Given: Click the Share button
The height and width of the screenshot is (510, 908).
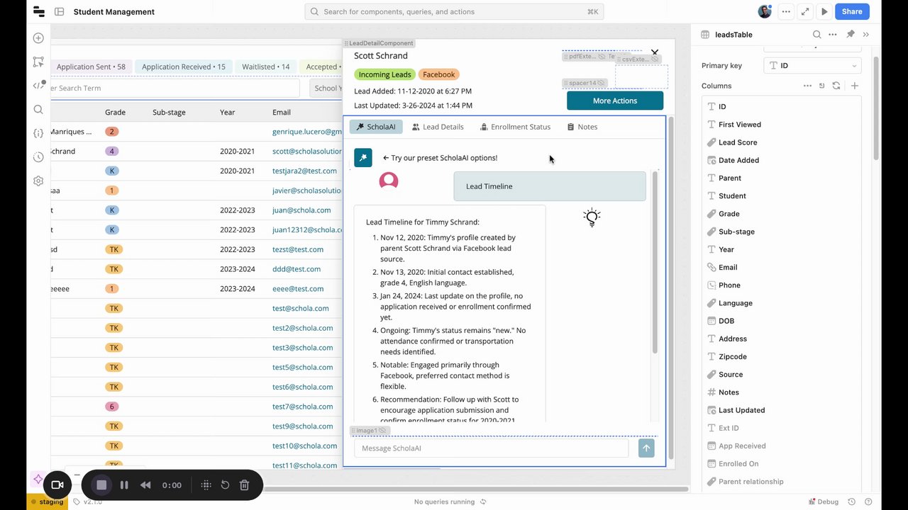Looking at the screenshot, I should point(852,11).
